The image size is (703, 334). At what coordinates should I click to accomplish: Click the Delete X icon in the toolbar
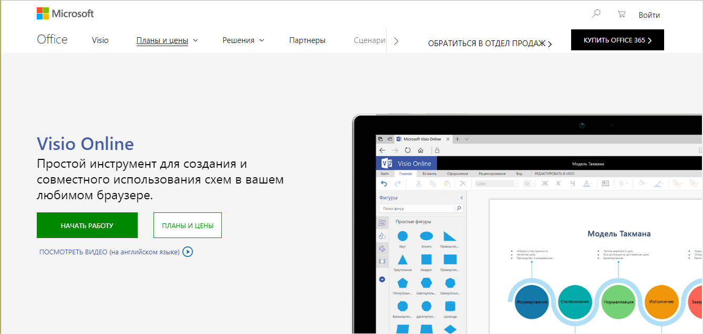pos(463,184)
